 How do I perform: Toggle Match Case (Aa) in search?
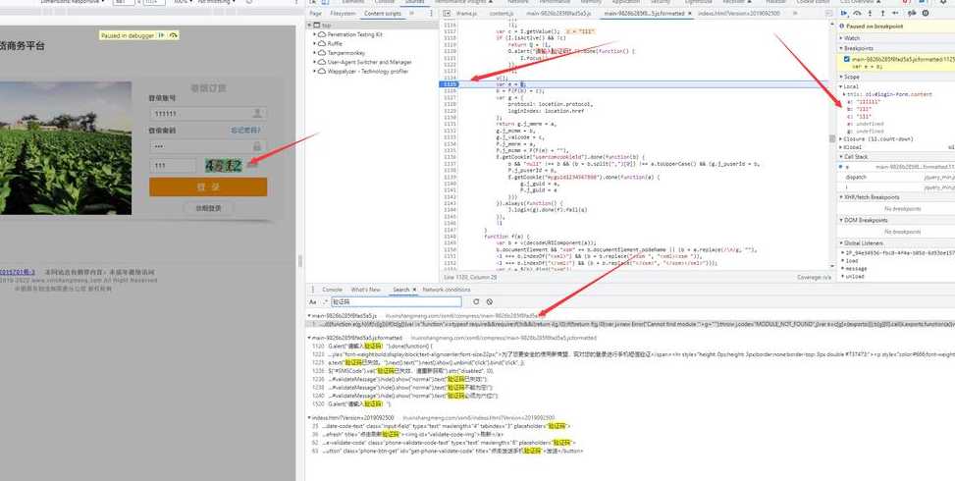312,302
